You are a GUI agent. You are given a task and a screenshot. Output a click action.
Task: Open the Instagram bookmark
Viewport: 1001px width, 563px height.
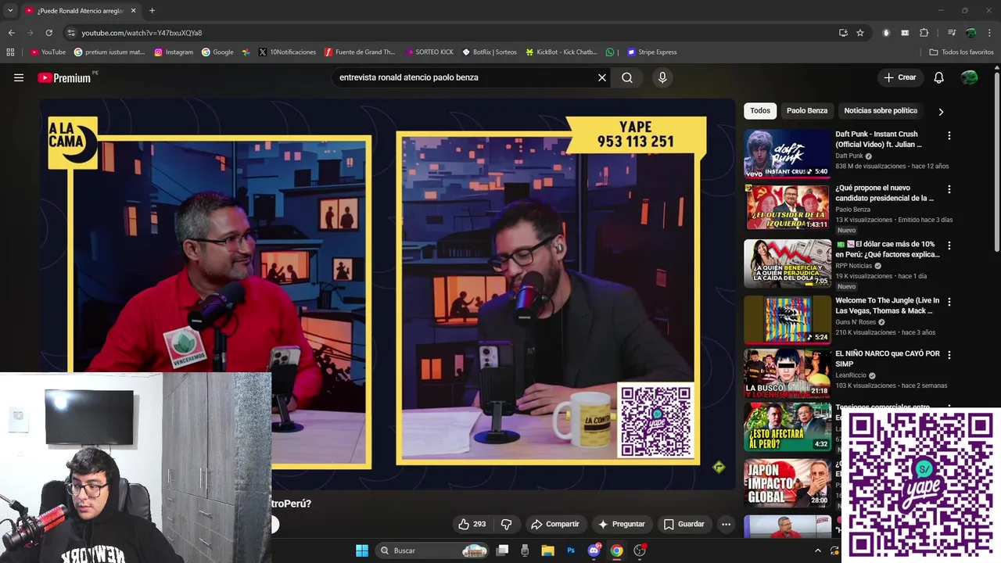(x=174, y=52)
